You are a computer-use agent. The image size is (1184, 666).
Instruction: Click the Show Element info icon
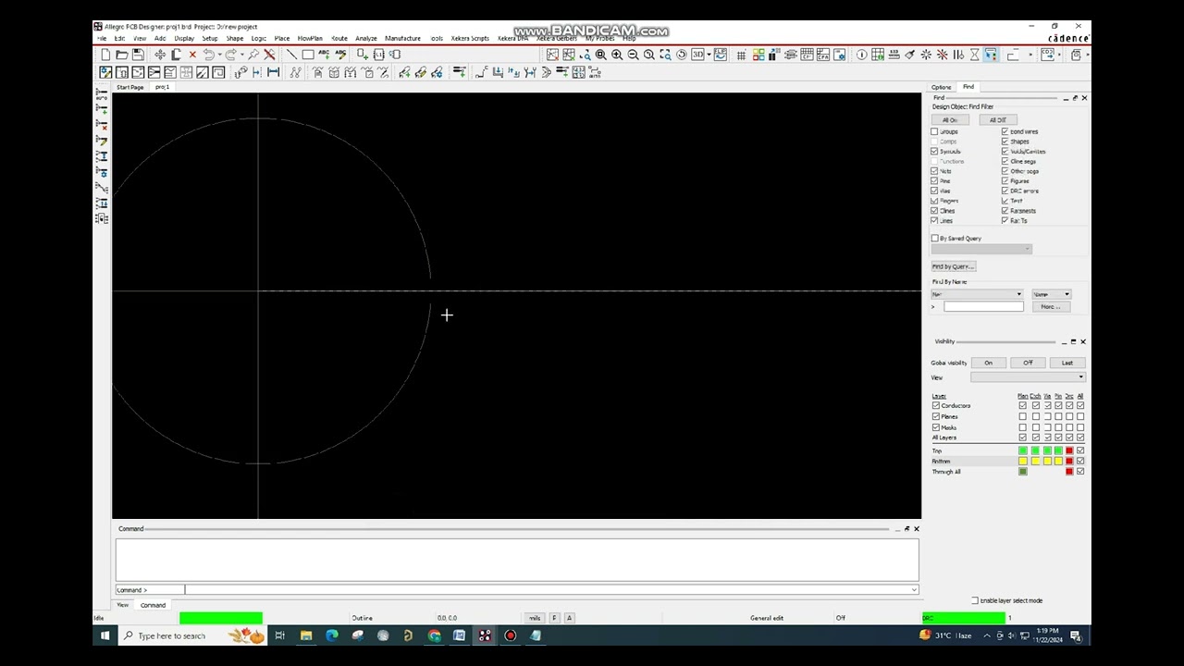click(861, 55)
